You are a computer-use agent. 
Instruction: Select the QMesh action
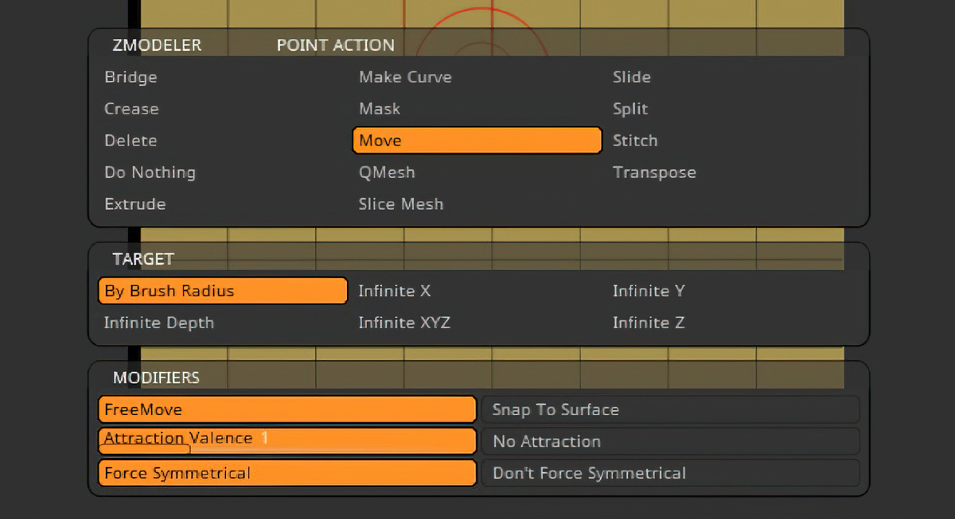[x=387, y=172]
